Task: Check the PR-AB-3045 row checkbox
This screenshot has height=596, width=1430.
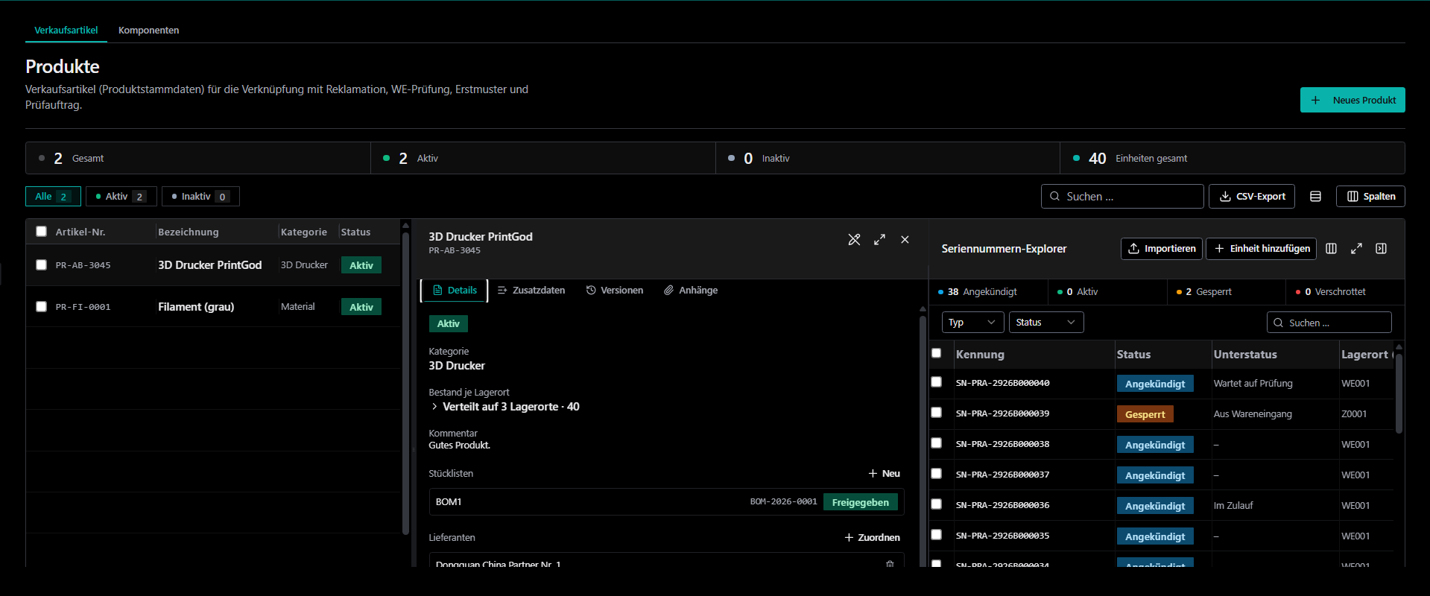Action: pyautogui.click(x=41, y=264)
